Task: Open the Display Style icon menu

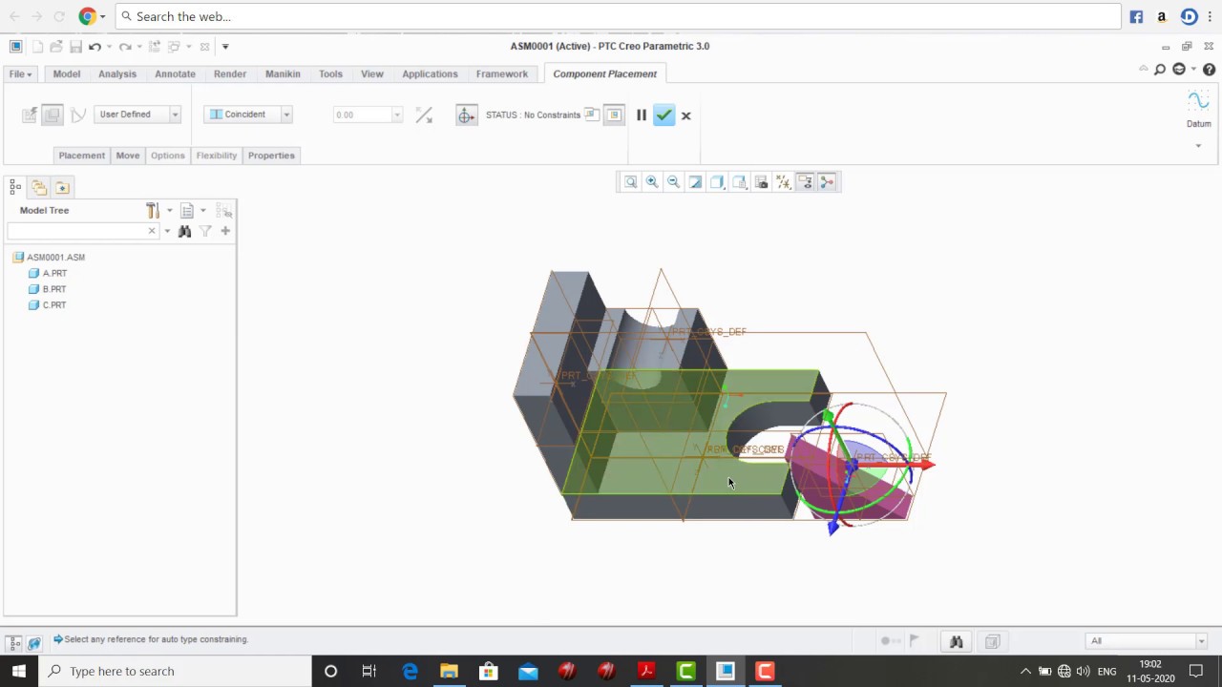Action: [x=717, y=182]
